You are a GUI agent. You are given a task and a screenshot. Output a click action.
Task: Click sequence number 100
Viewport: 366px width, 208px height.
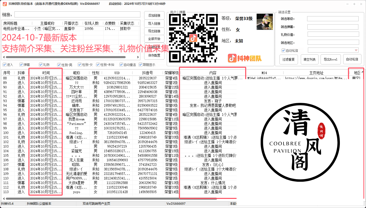6,133
